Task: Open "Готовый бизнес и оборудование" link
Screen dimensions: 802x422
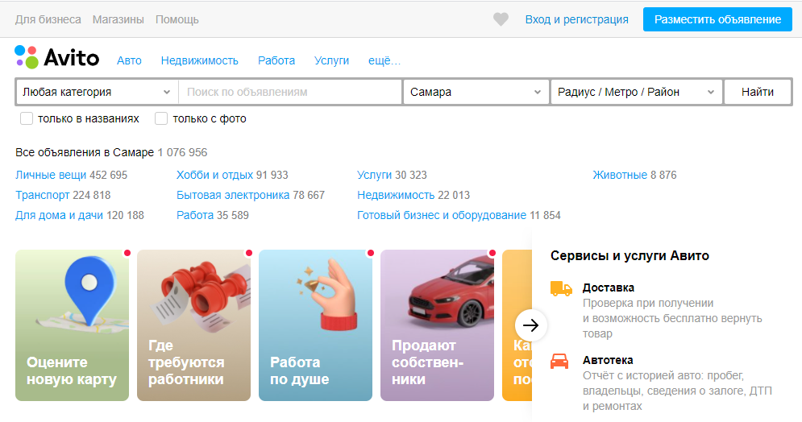Action: pyautogui.click(x=442, y=215)
